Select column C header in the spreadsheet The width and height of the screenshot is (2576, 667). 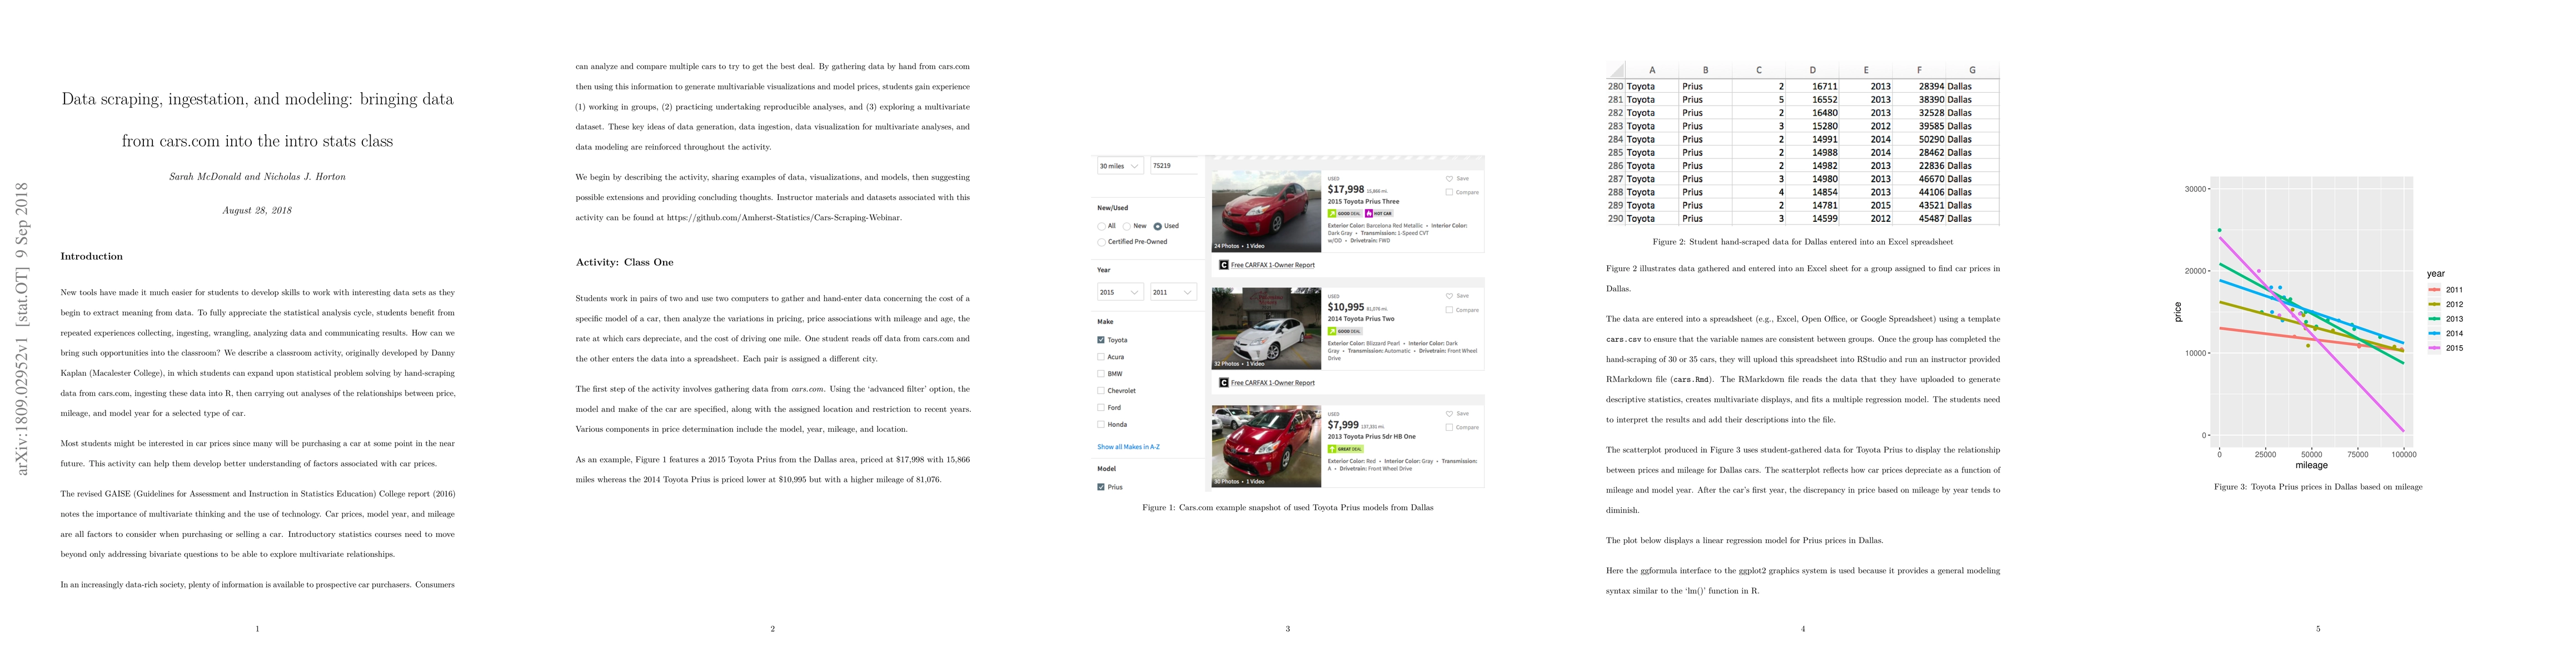point(1759,70)
